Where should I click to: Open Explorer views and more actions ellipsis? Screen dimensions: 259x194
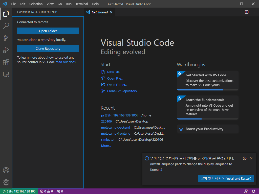tap(78, 12)
